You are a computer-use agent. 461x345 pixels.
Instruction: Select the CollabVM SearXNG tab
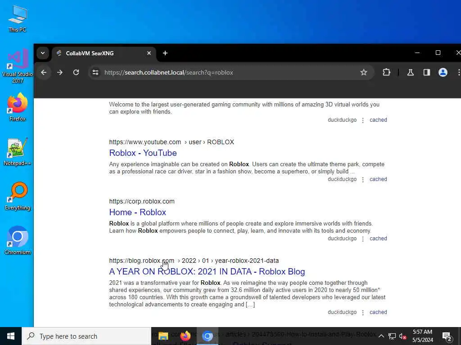(x=104, y=53)
